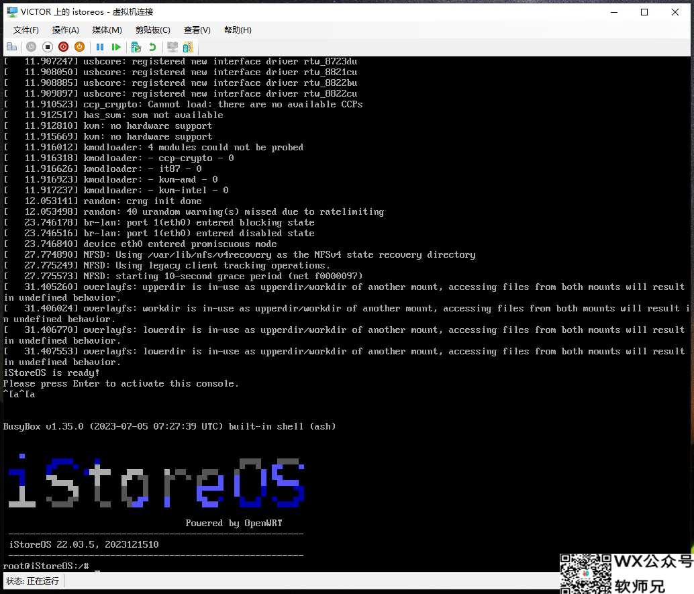Reset the VM with the green play icon
Image resolution: width=694 pixels, height=594 pixels.
tap(116, 47)
